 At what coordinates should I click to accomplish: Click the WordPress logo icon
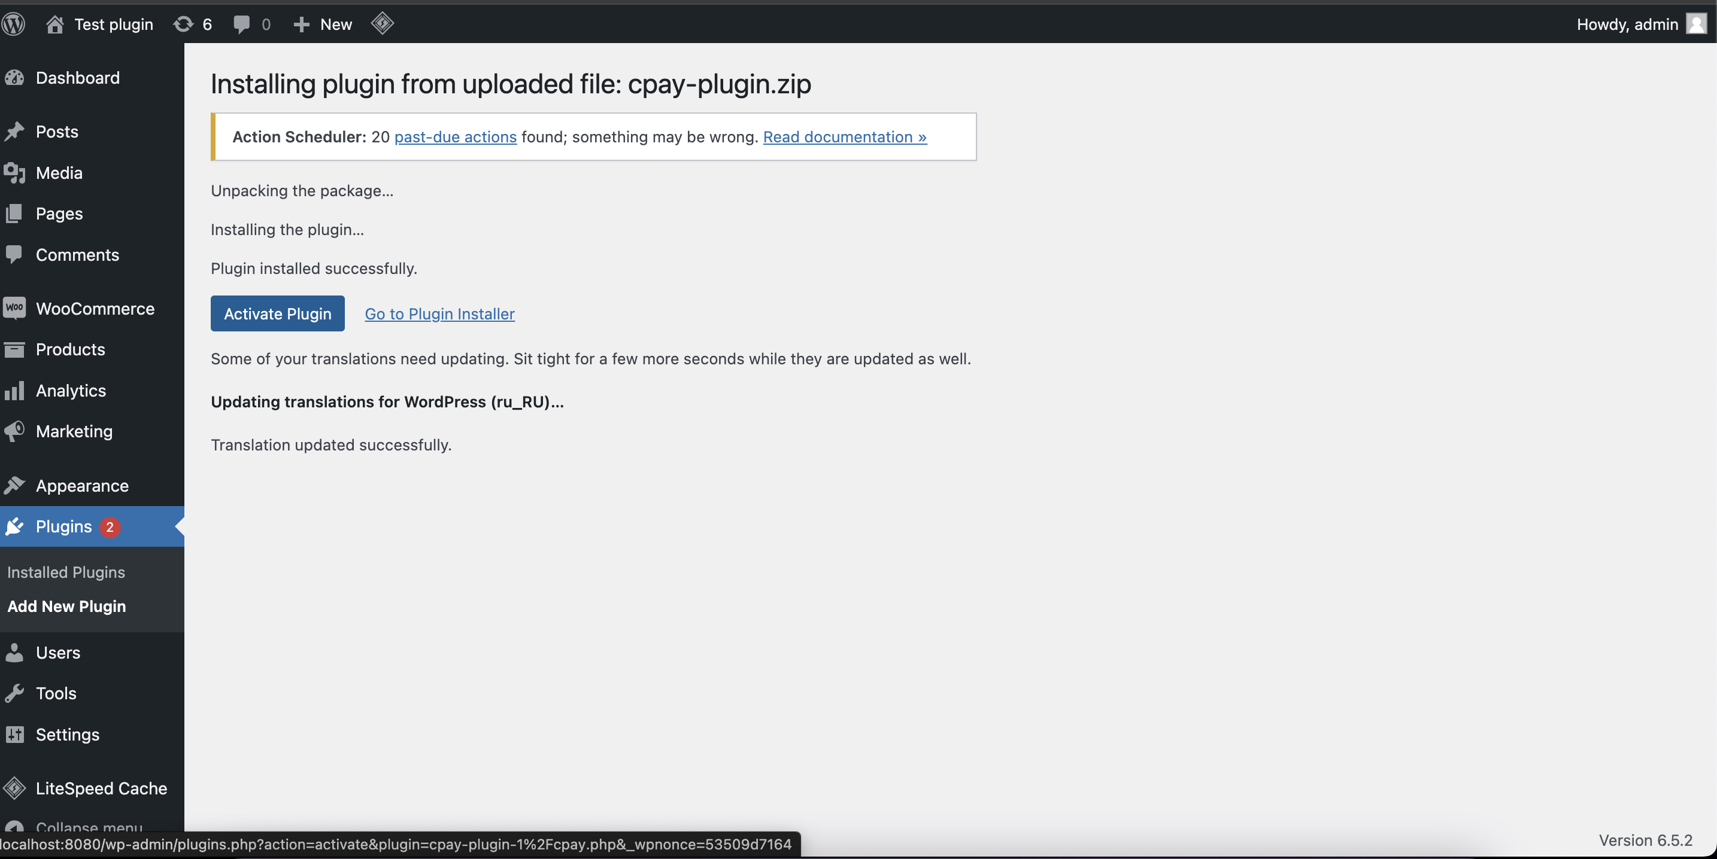13,24
